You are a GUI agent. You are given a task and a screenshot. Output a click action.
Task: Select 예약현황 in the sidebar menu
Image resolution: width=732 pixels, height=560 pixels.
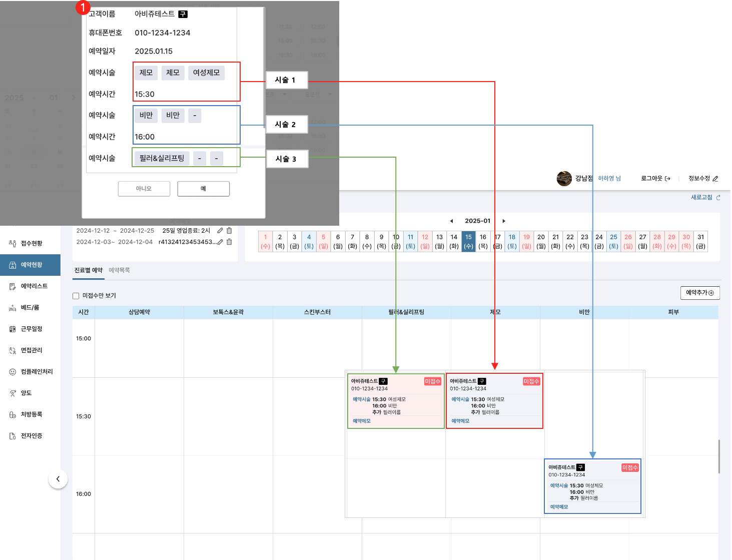(x=30, y=265)
